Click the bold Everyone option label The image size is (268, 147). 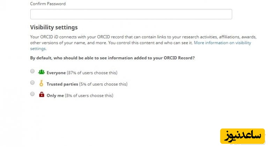pos(56,73)
